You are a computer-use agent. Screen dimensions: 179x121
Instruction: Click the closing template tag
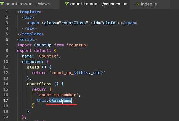pyautogui.click(x=31, y=34)
